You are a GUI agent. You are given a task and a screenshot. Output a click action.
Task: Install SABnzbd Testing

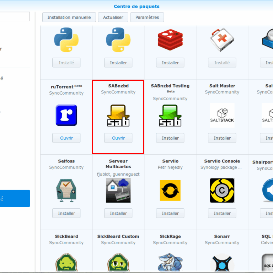click(x=170, y=138)
